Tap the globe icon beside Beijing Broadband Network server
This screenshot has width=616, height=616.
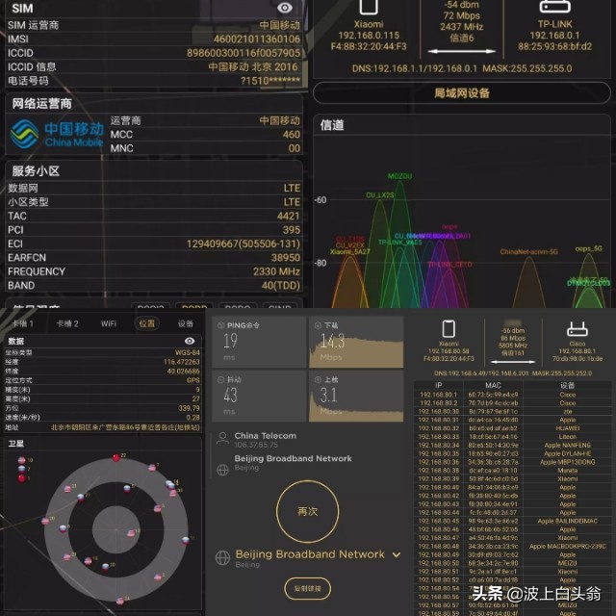pyautogui.click(x=222, y=470)
